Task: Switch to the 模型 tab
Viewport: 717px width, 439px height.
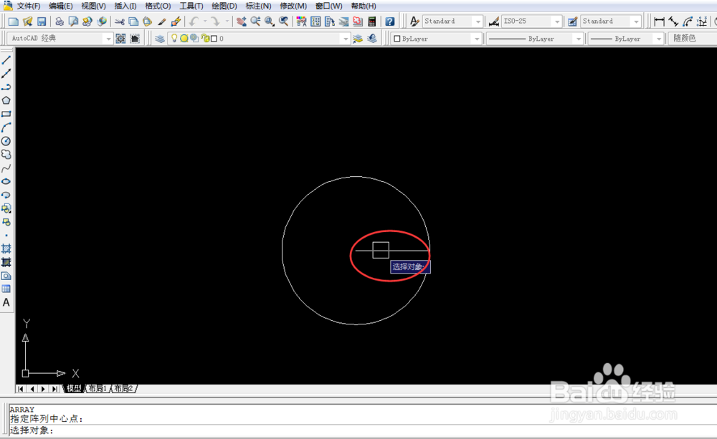Action: point(74,388)
